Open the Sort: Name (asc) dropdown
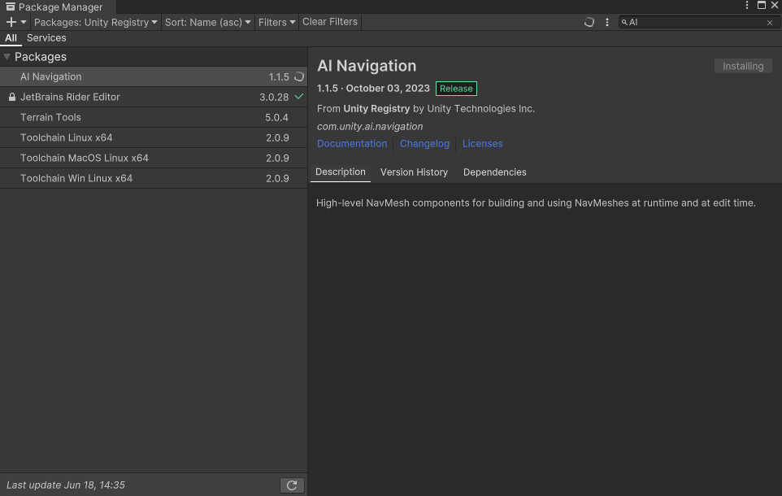Image resolution: width=782 pixels, height=496 pixels. 207,22
